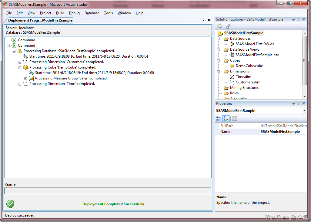Screen dimensions: 311x222
Task: Open Customers.dim in Solution Explorer
Action: pyautogui.click(x=248, y=82)
